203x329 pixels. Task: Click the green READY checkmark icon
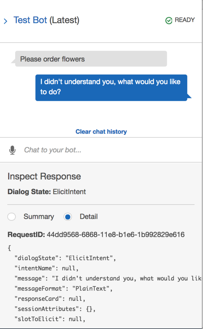coord(169,21)
